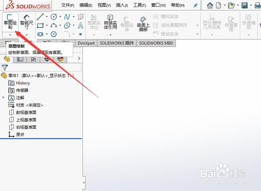Open the Insert (插入) menu
Screen dimensions: 261x191
122,5
